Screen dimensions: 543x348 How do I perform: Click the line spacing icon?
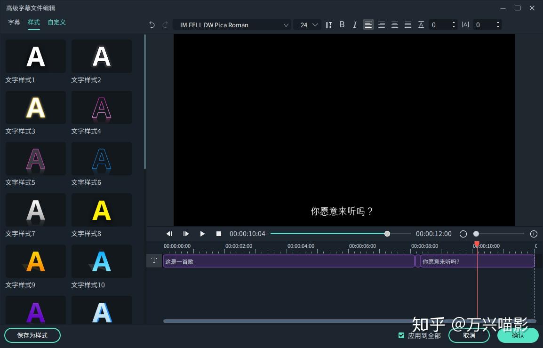[421, 24]
